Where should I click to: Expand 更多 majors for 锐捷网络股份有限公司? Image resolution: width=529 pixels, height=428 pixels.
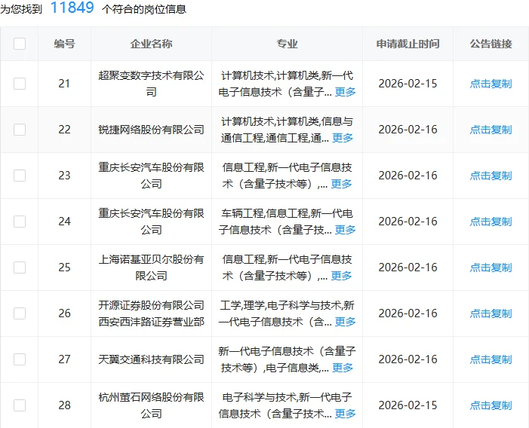click(343, 138)
